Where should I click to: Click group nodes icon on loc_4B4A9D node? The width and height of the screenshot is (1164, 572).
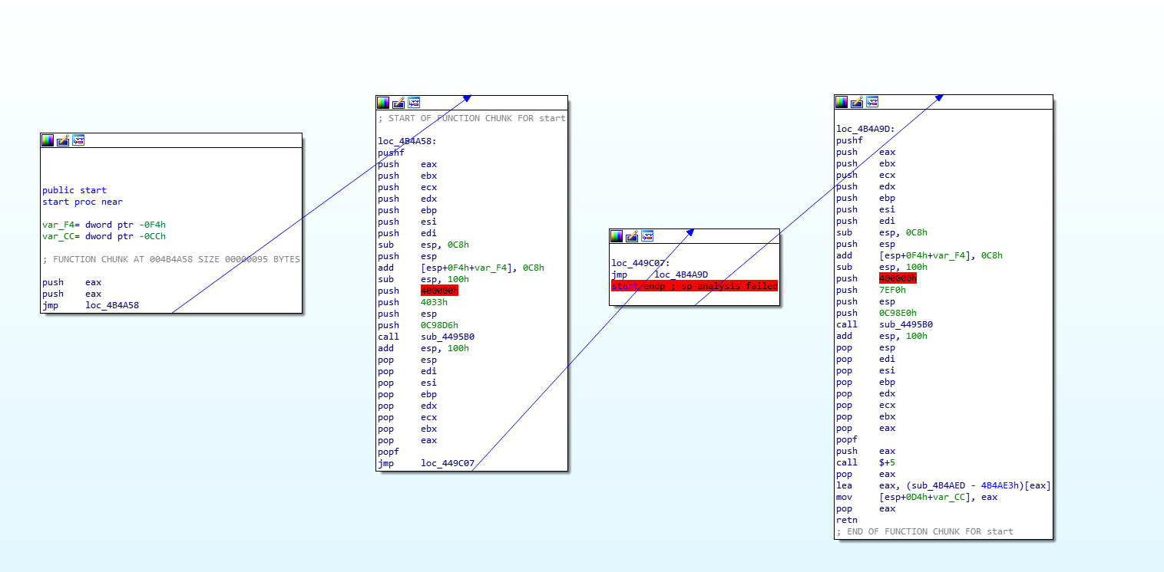coord(872,102)
